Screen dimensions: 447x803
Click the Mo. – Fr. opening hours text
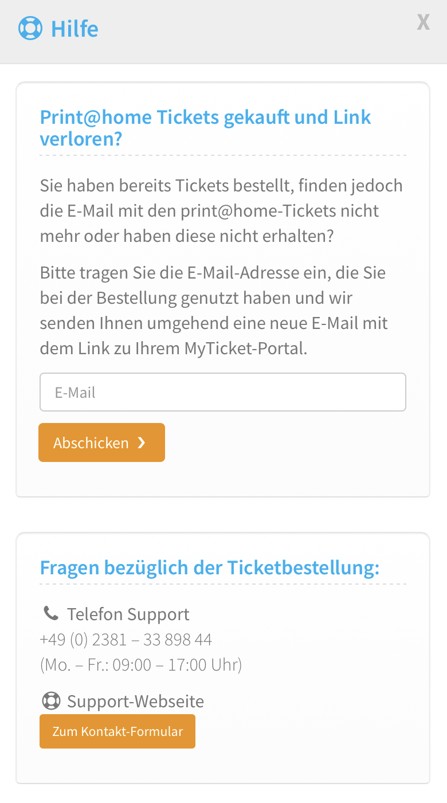(x=141, y=665)
